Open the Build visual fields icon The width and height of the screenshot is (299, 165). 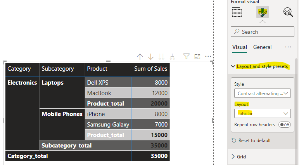point(237,12)
